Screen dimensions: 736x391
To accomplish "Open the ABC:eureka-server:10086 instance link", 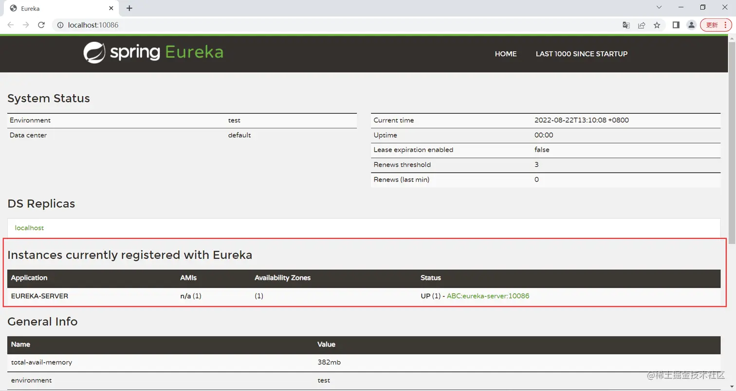I will [488, 296].
